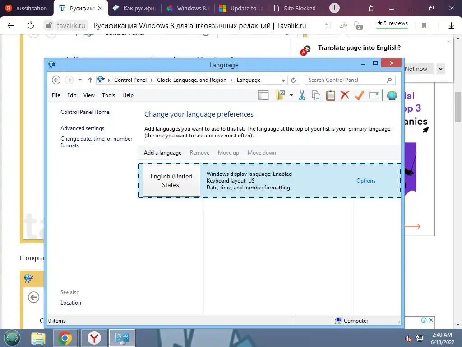Click the Copy icon in Language toolbar

click(x=316, y=95)
